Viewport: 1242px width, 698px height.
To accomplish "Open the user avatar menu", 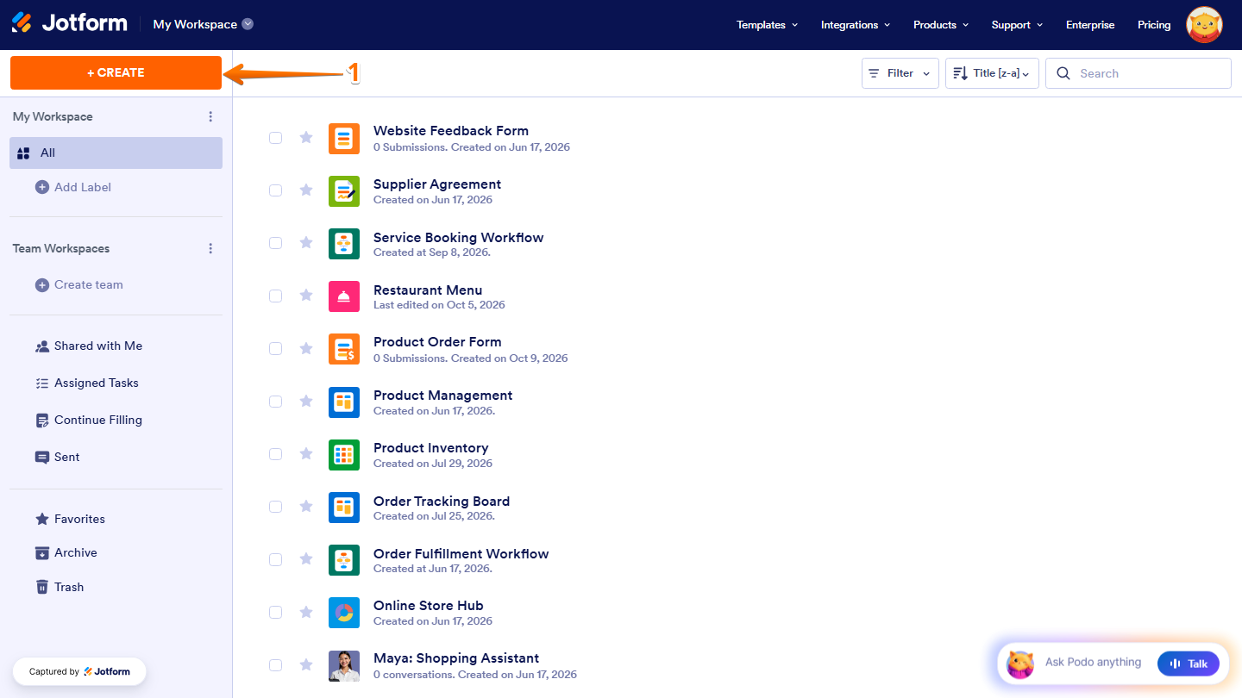I will pos(1204,25).
